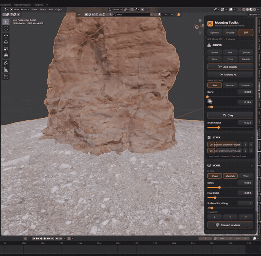
Task: Play the animation in reverse
Action: 41,238
